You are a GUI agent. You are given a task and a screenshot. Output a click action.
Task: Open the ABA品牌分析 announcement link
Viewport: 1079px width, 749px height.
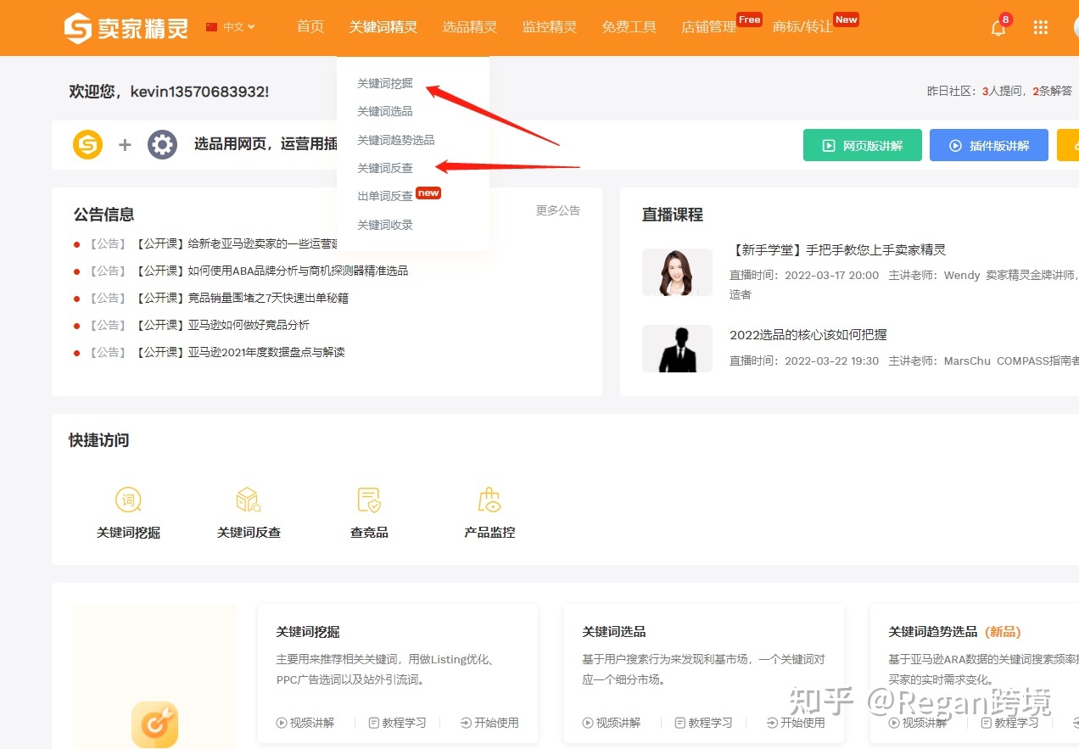click(x=271, y=271)
